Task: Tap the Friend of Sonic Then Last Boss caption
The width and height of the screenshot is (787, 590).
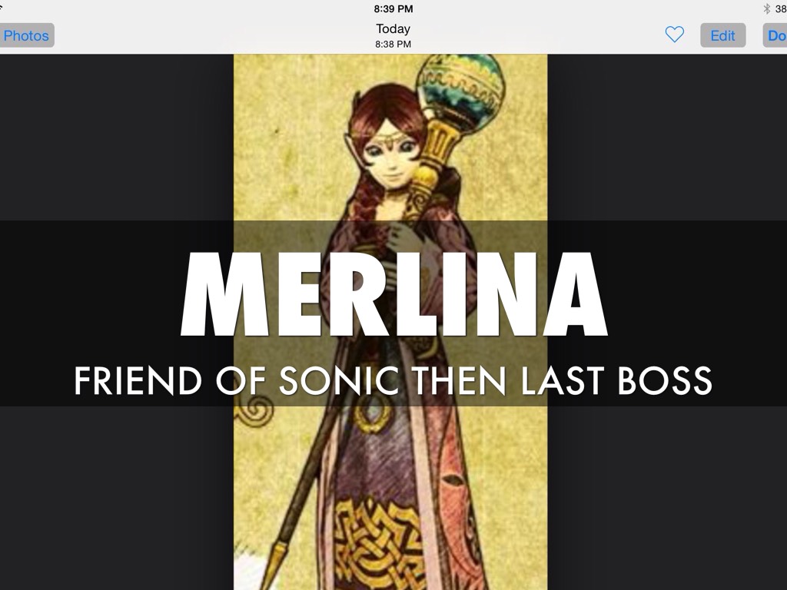Action: tap(393, 381)
